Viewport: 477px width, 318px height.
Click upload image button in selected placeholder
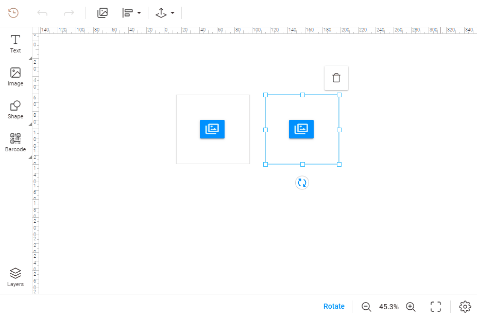pos(301,129)
